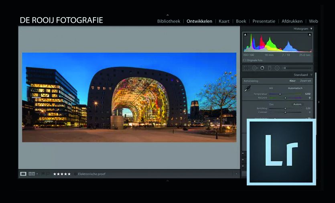The height and width of the screenshot is (203, 335).
Task: Activate the Red Eye correction tool
Action: [262, 68]
